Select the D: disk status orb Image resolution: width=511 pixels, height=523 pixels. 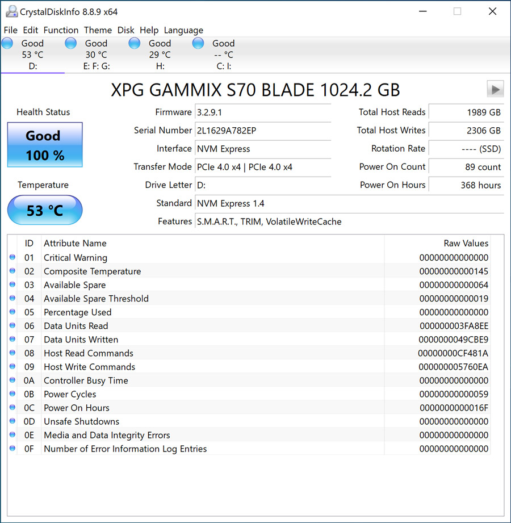point(7,43)
